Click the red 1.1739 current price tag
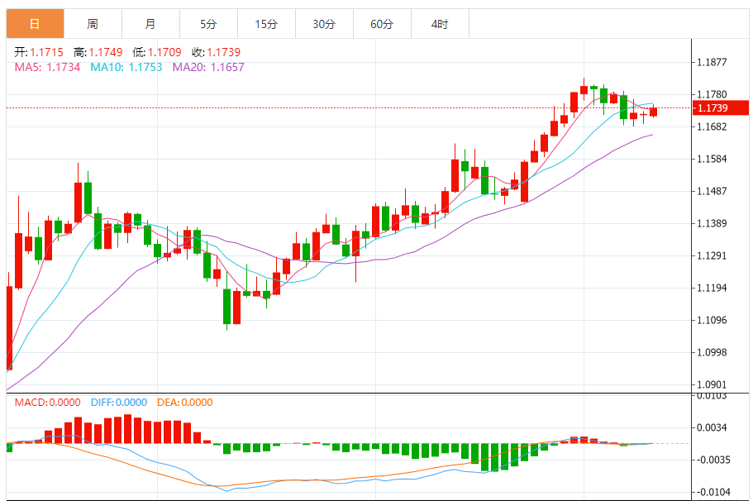 click(720, 107)
